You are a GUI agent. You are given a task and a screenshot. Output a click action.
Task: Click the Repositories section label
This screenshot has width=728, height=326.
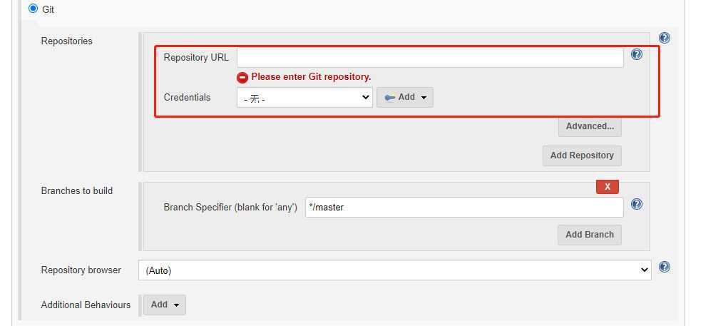coord(67,41)
